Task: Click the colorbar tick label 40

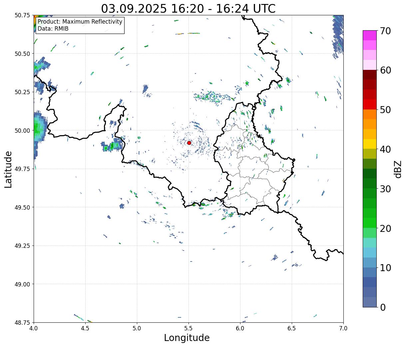Action: point(385,149)
